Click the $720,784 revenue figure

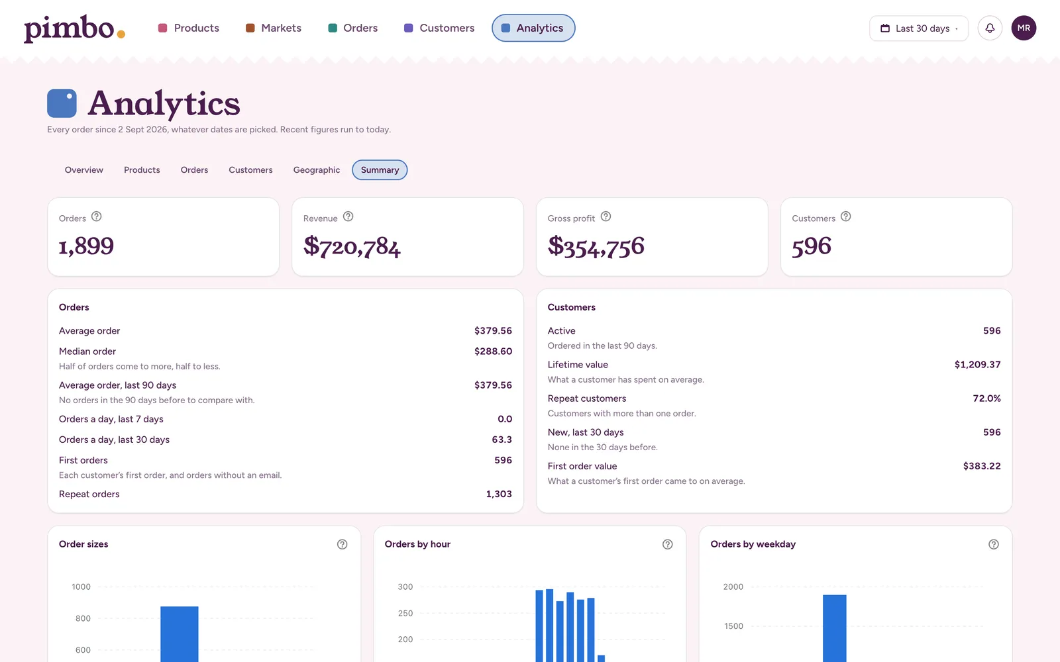[x=352, y=247]
